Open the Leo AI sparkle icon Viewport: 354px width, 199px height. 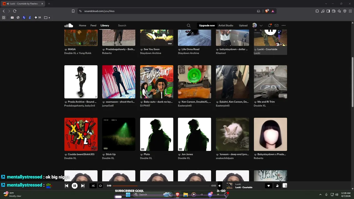[x=339, y=11]
